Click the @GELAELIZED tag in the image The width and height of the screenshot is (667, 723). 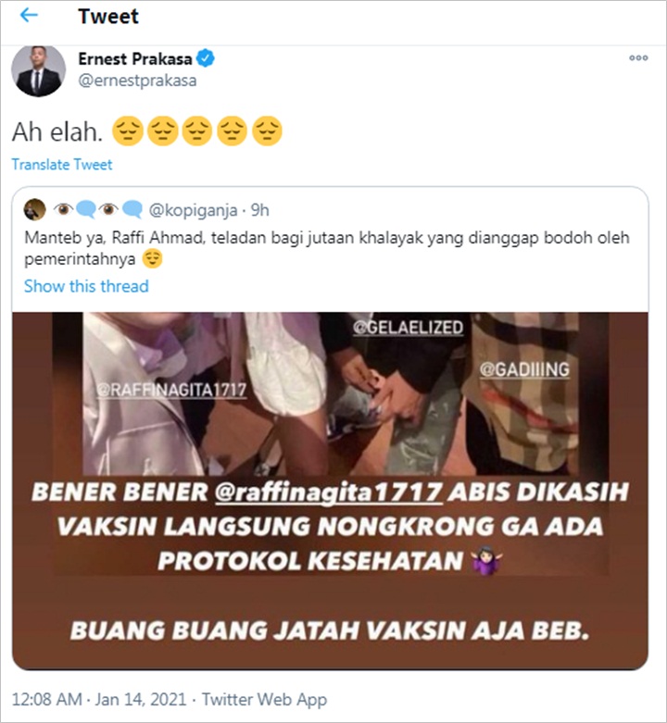409,327
